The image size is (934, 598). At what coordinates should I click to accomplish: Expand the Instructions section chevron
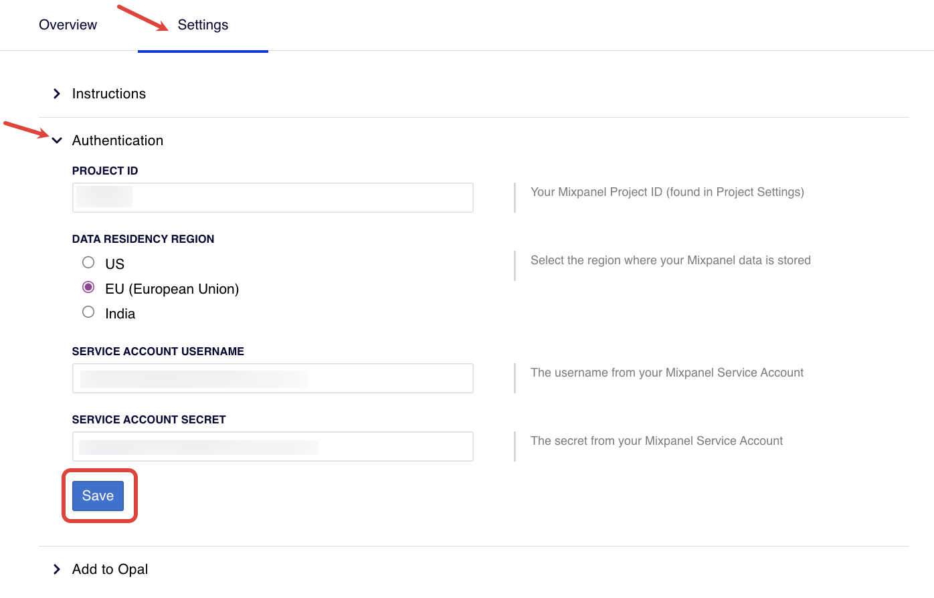(x=57, y=94)
